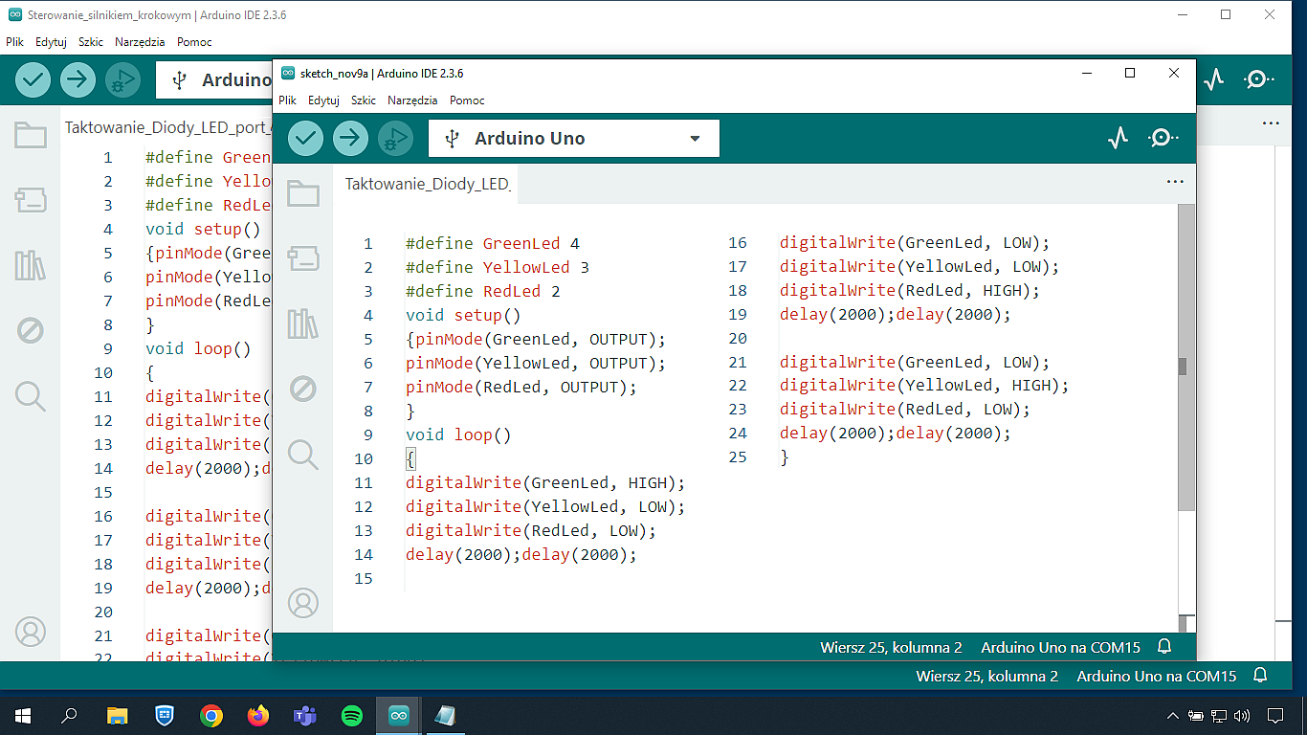1307x735 pixels.
Task: Open Serial Monitor in front window
Action: coord(1162,139)
